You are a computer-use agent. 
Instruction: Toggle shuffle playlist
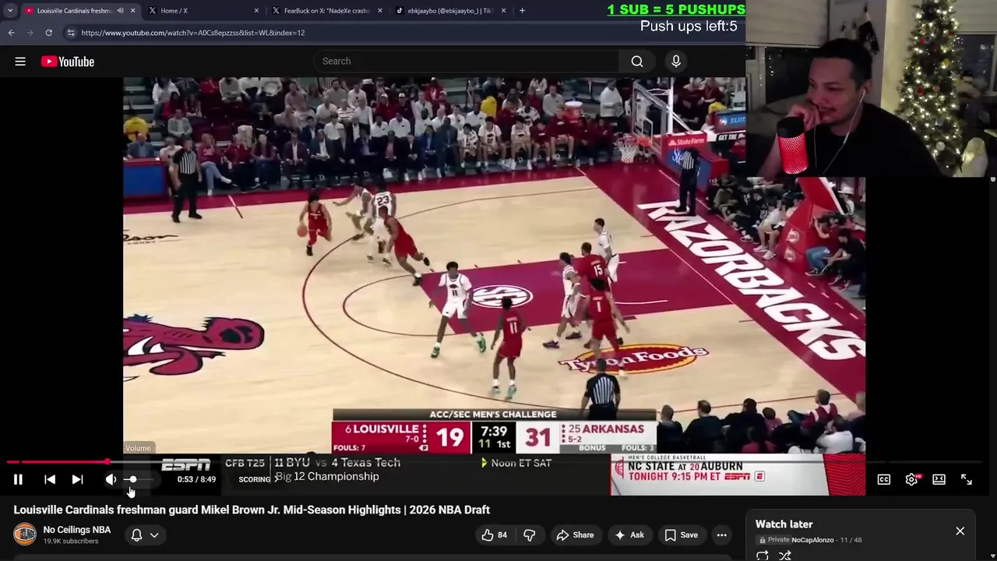point(785,556)
